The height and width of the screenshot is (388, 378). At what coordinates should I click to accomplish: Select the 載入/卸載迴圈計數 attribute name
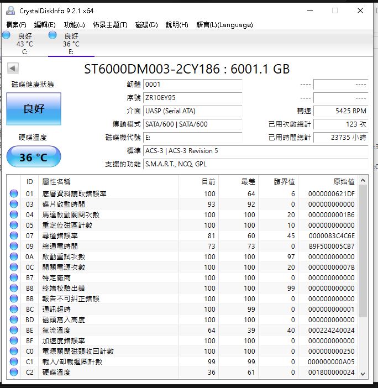[72, 362]
